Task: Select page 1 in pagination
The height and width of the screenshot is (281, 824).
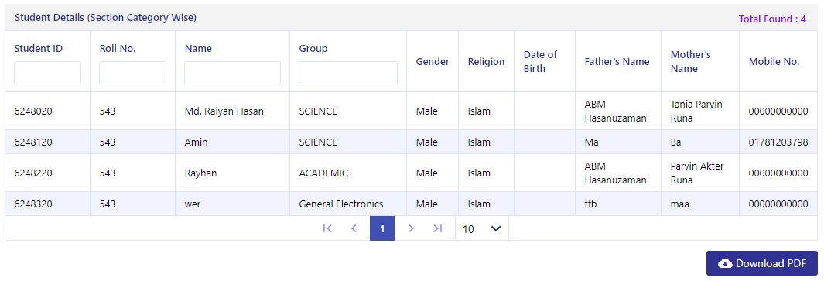Action: click(x=382, y=228)
